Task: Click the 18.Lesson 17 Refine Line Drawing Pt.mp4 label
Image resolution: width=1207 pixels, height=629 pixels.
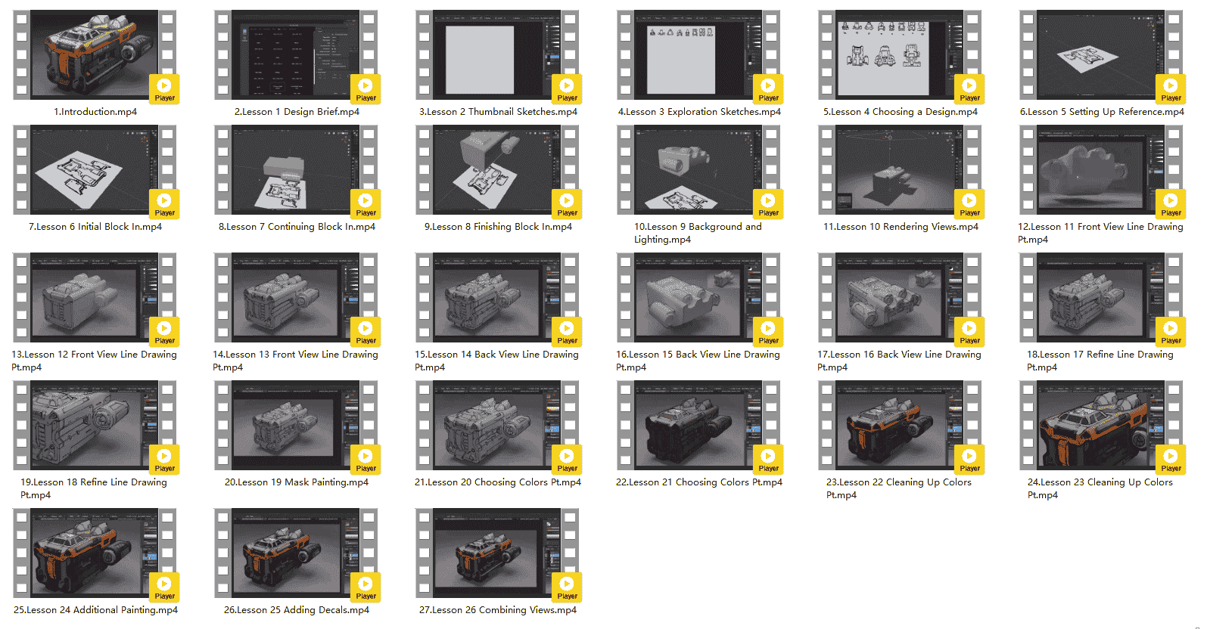Action: pos(1100,361)
